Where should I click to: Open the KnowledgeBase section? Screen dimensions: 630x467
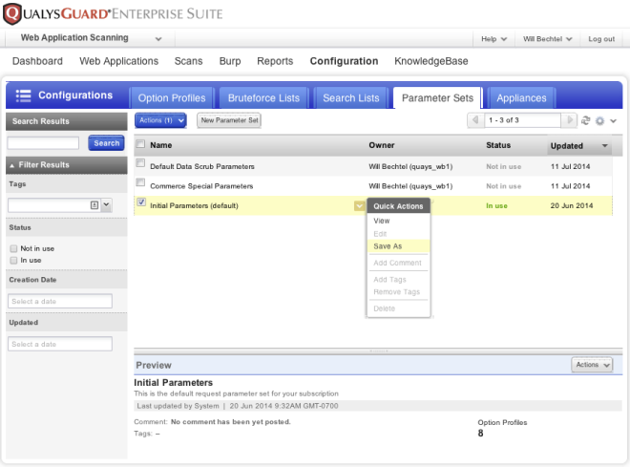[431, 61]
